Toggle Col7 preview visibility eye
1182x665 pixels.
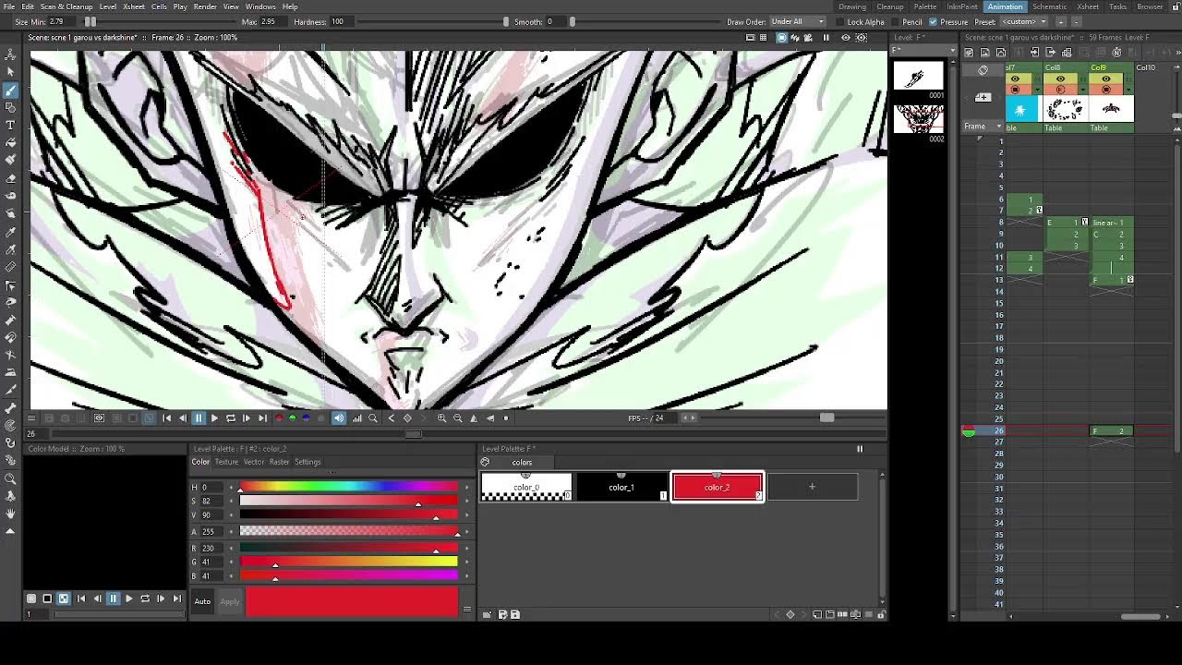coord(1015,79)
